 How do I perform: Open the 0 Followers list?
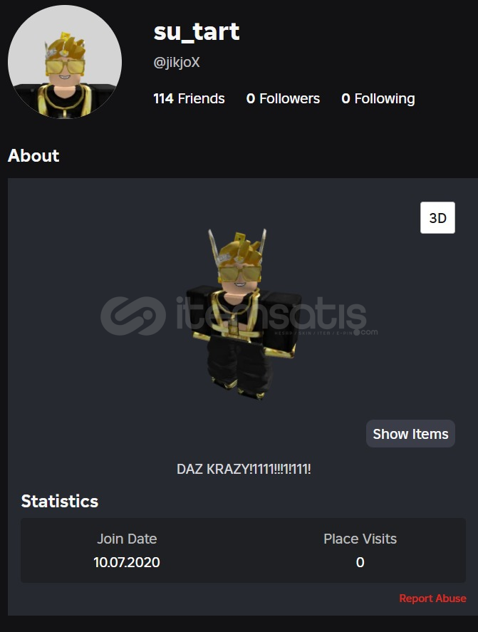coord(283,98)
